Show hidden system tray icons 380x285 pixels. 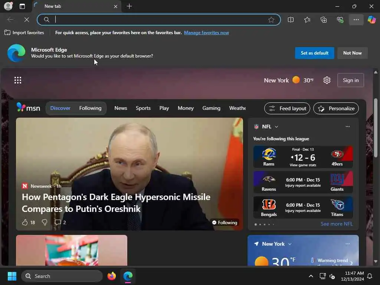[x=311, y=276]
